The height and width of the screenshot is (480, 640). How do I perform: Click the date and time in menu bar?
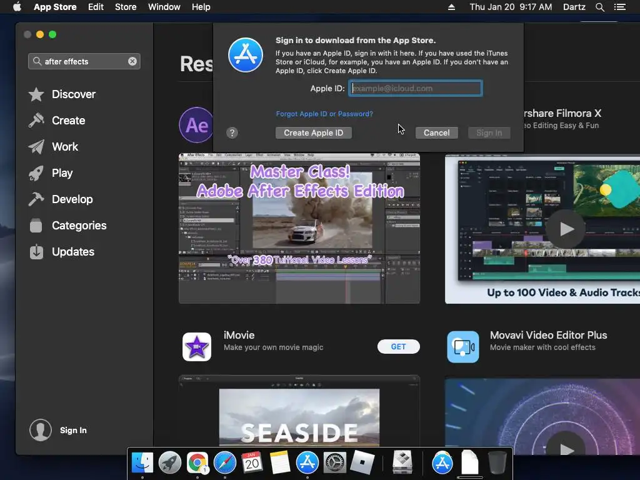click(511, 7)
